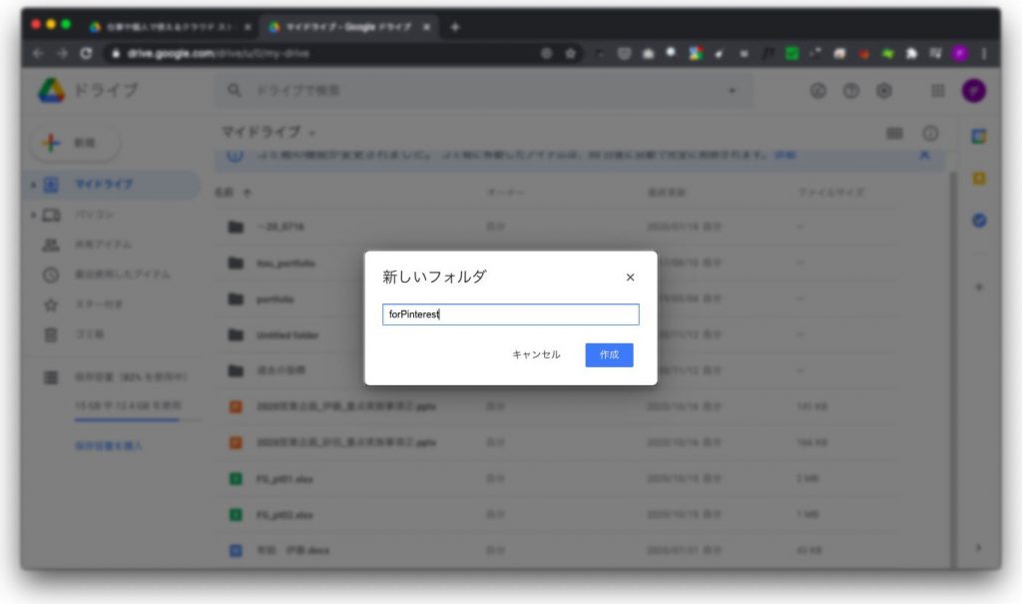The image size is (1022, 604).
Task: Click the buy storage link
Action: tap(108, 445)
